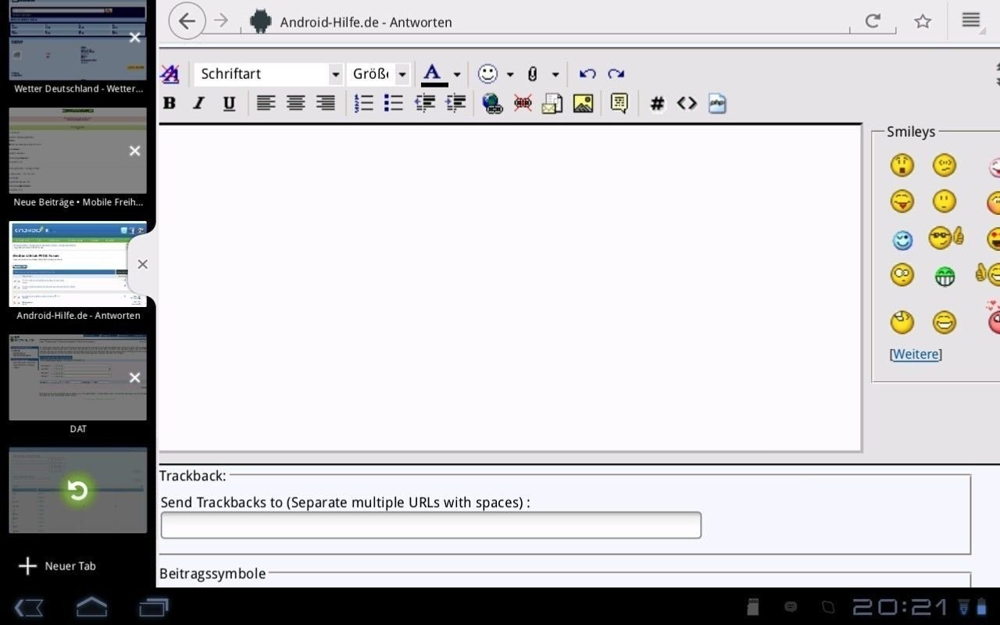Center align the text
Screen dimensions: 1000x625
295,103
